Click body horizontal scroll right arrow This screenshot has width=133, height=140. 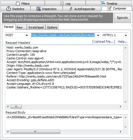(120, 132)
